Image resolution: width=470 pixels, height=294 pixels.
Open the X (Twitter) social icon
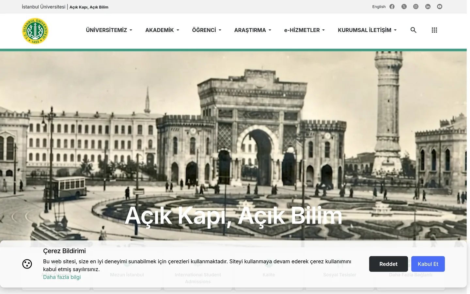(x=404, y=7)
